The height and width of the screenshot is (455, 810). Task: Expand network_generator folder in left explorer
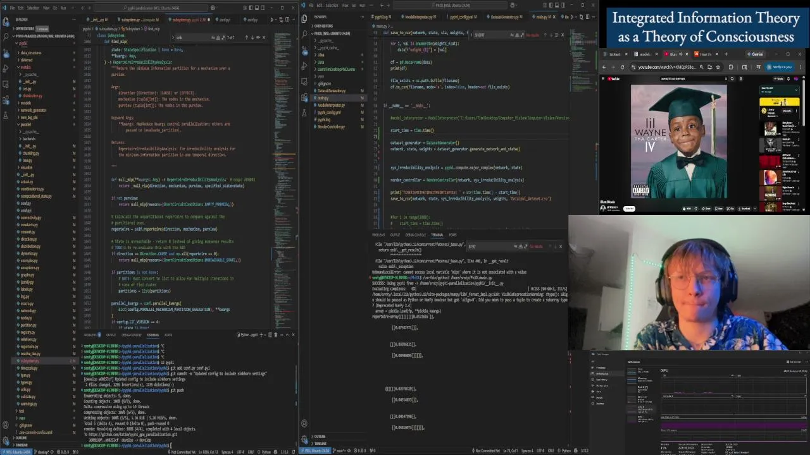(x=34, y=111)
